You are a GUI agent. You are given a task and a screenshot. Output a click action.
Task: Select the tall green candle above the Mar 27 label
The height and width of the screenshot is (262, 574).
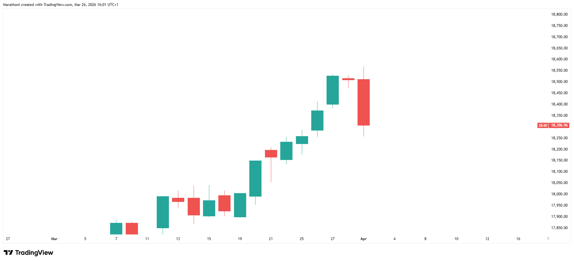(333, 90)
